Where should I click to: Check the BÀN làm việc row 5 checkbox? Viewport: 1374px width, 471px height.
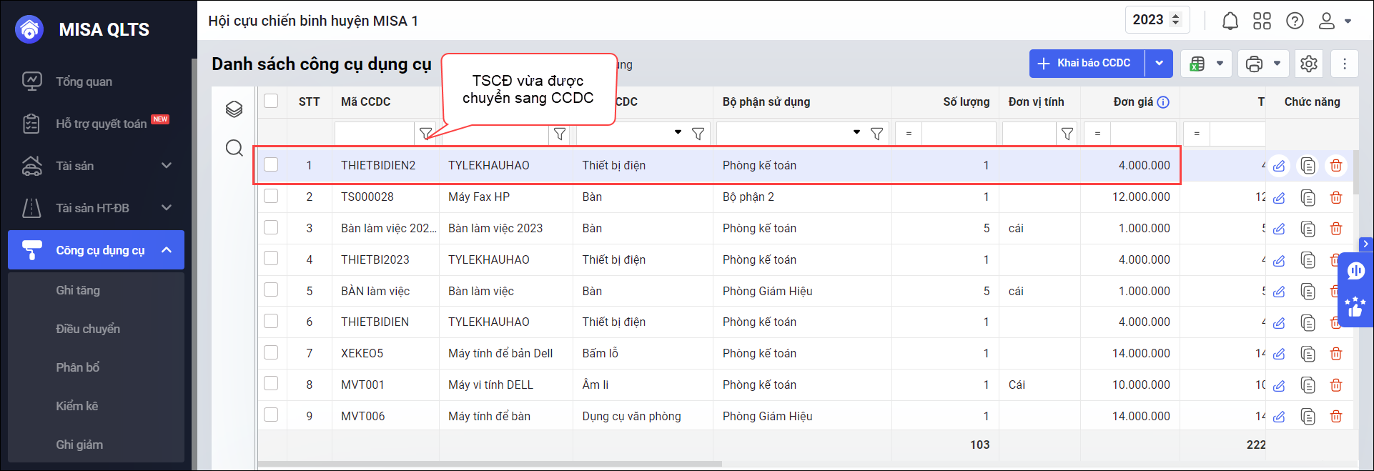point(271,289)
